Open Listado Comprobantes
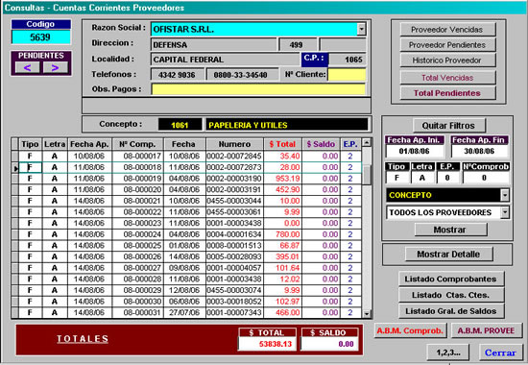 (451, 280)
